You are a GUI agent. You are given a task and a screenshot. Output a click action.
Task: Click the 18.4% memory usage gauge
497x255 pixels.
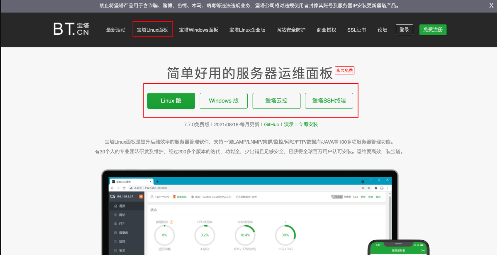[245, 235]
